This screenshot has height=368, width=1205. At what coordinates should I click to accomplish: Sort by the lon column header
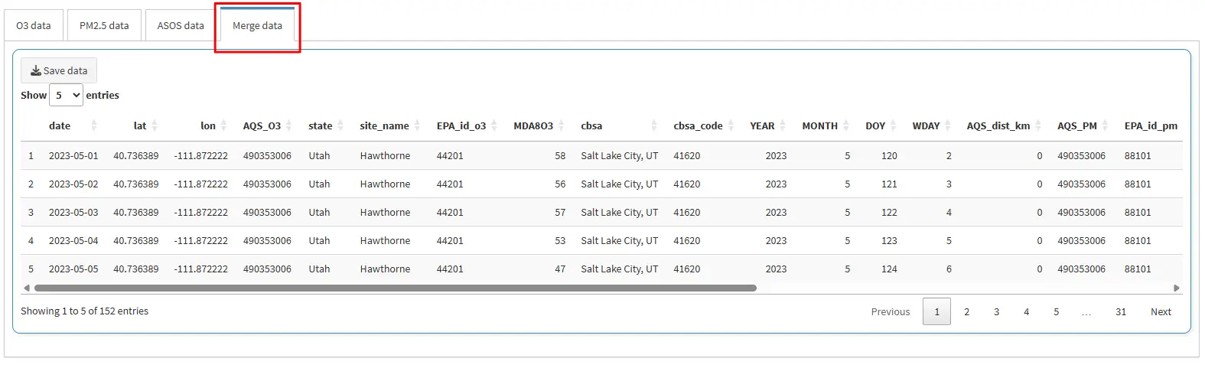pos(208,125)
